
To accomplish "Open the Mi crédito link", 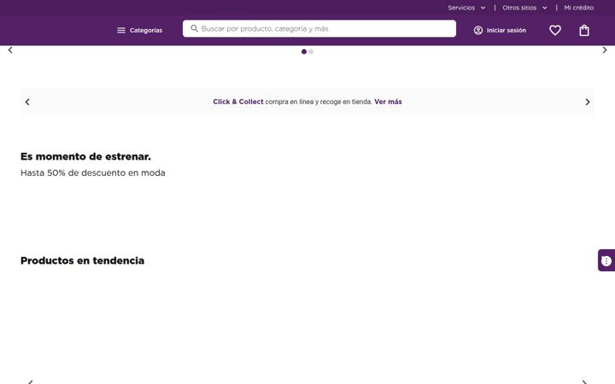I will [579, 8].
